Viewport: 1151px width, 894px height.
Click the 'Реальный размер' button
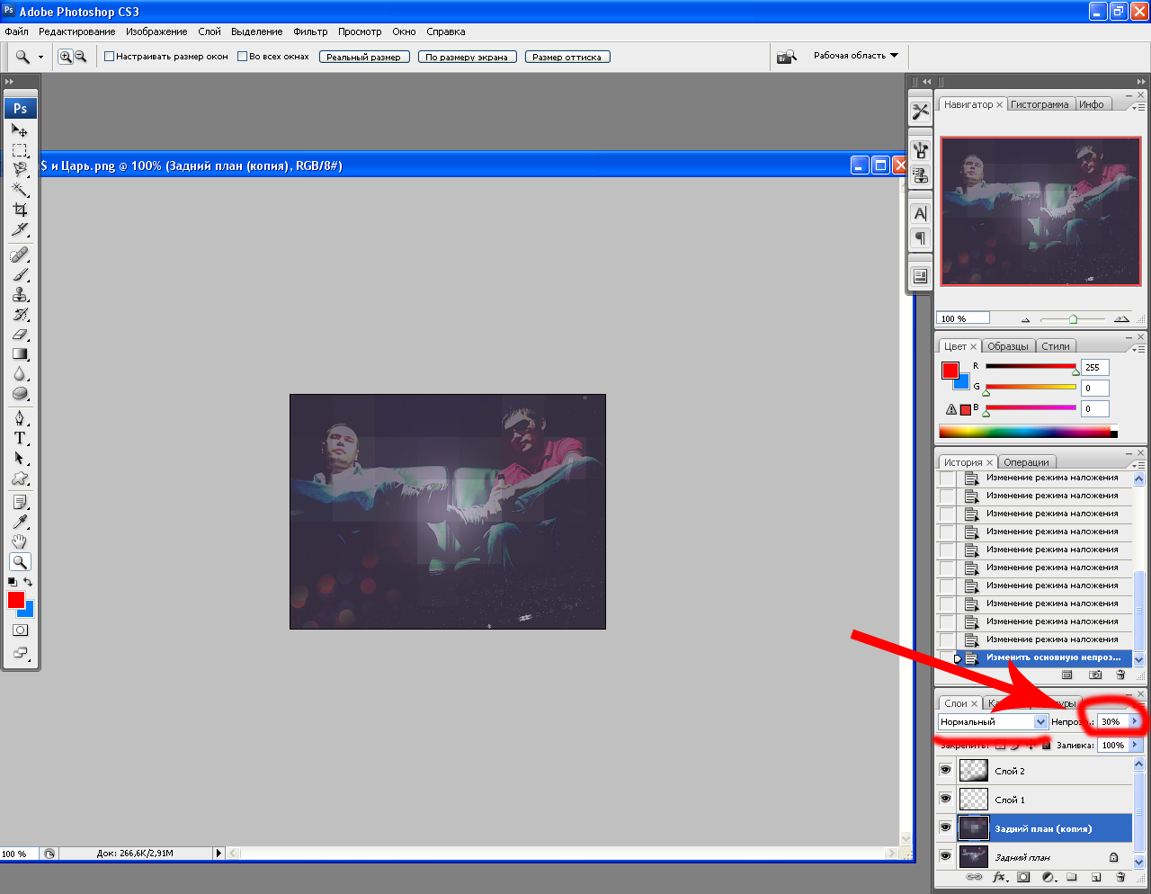pyautogui.click(x=364, y=57)
